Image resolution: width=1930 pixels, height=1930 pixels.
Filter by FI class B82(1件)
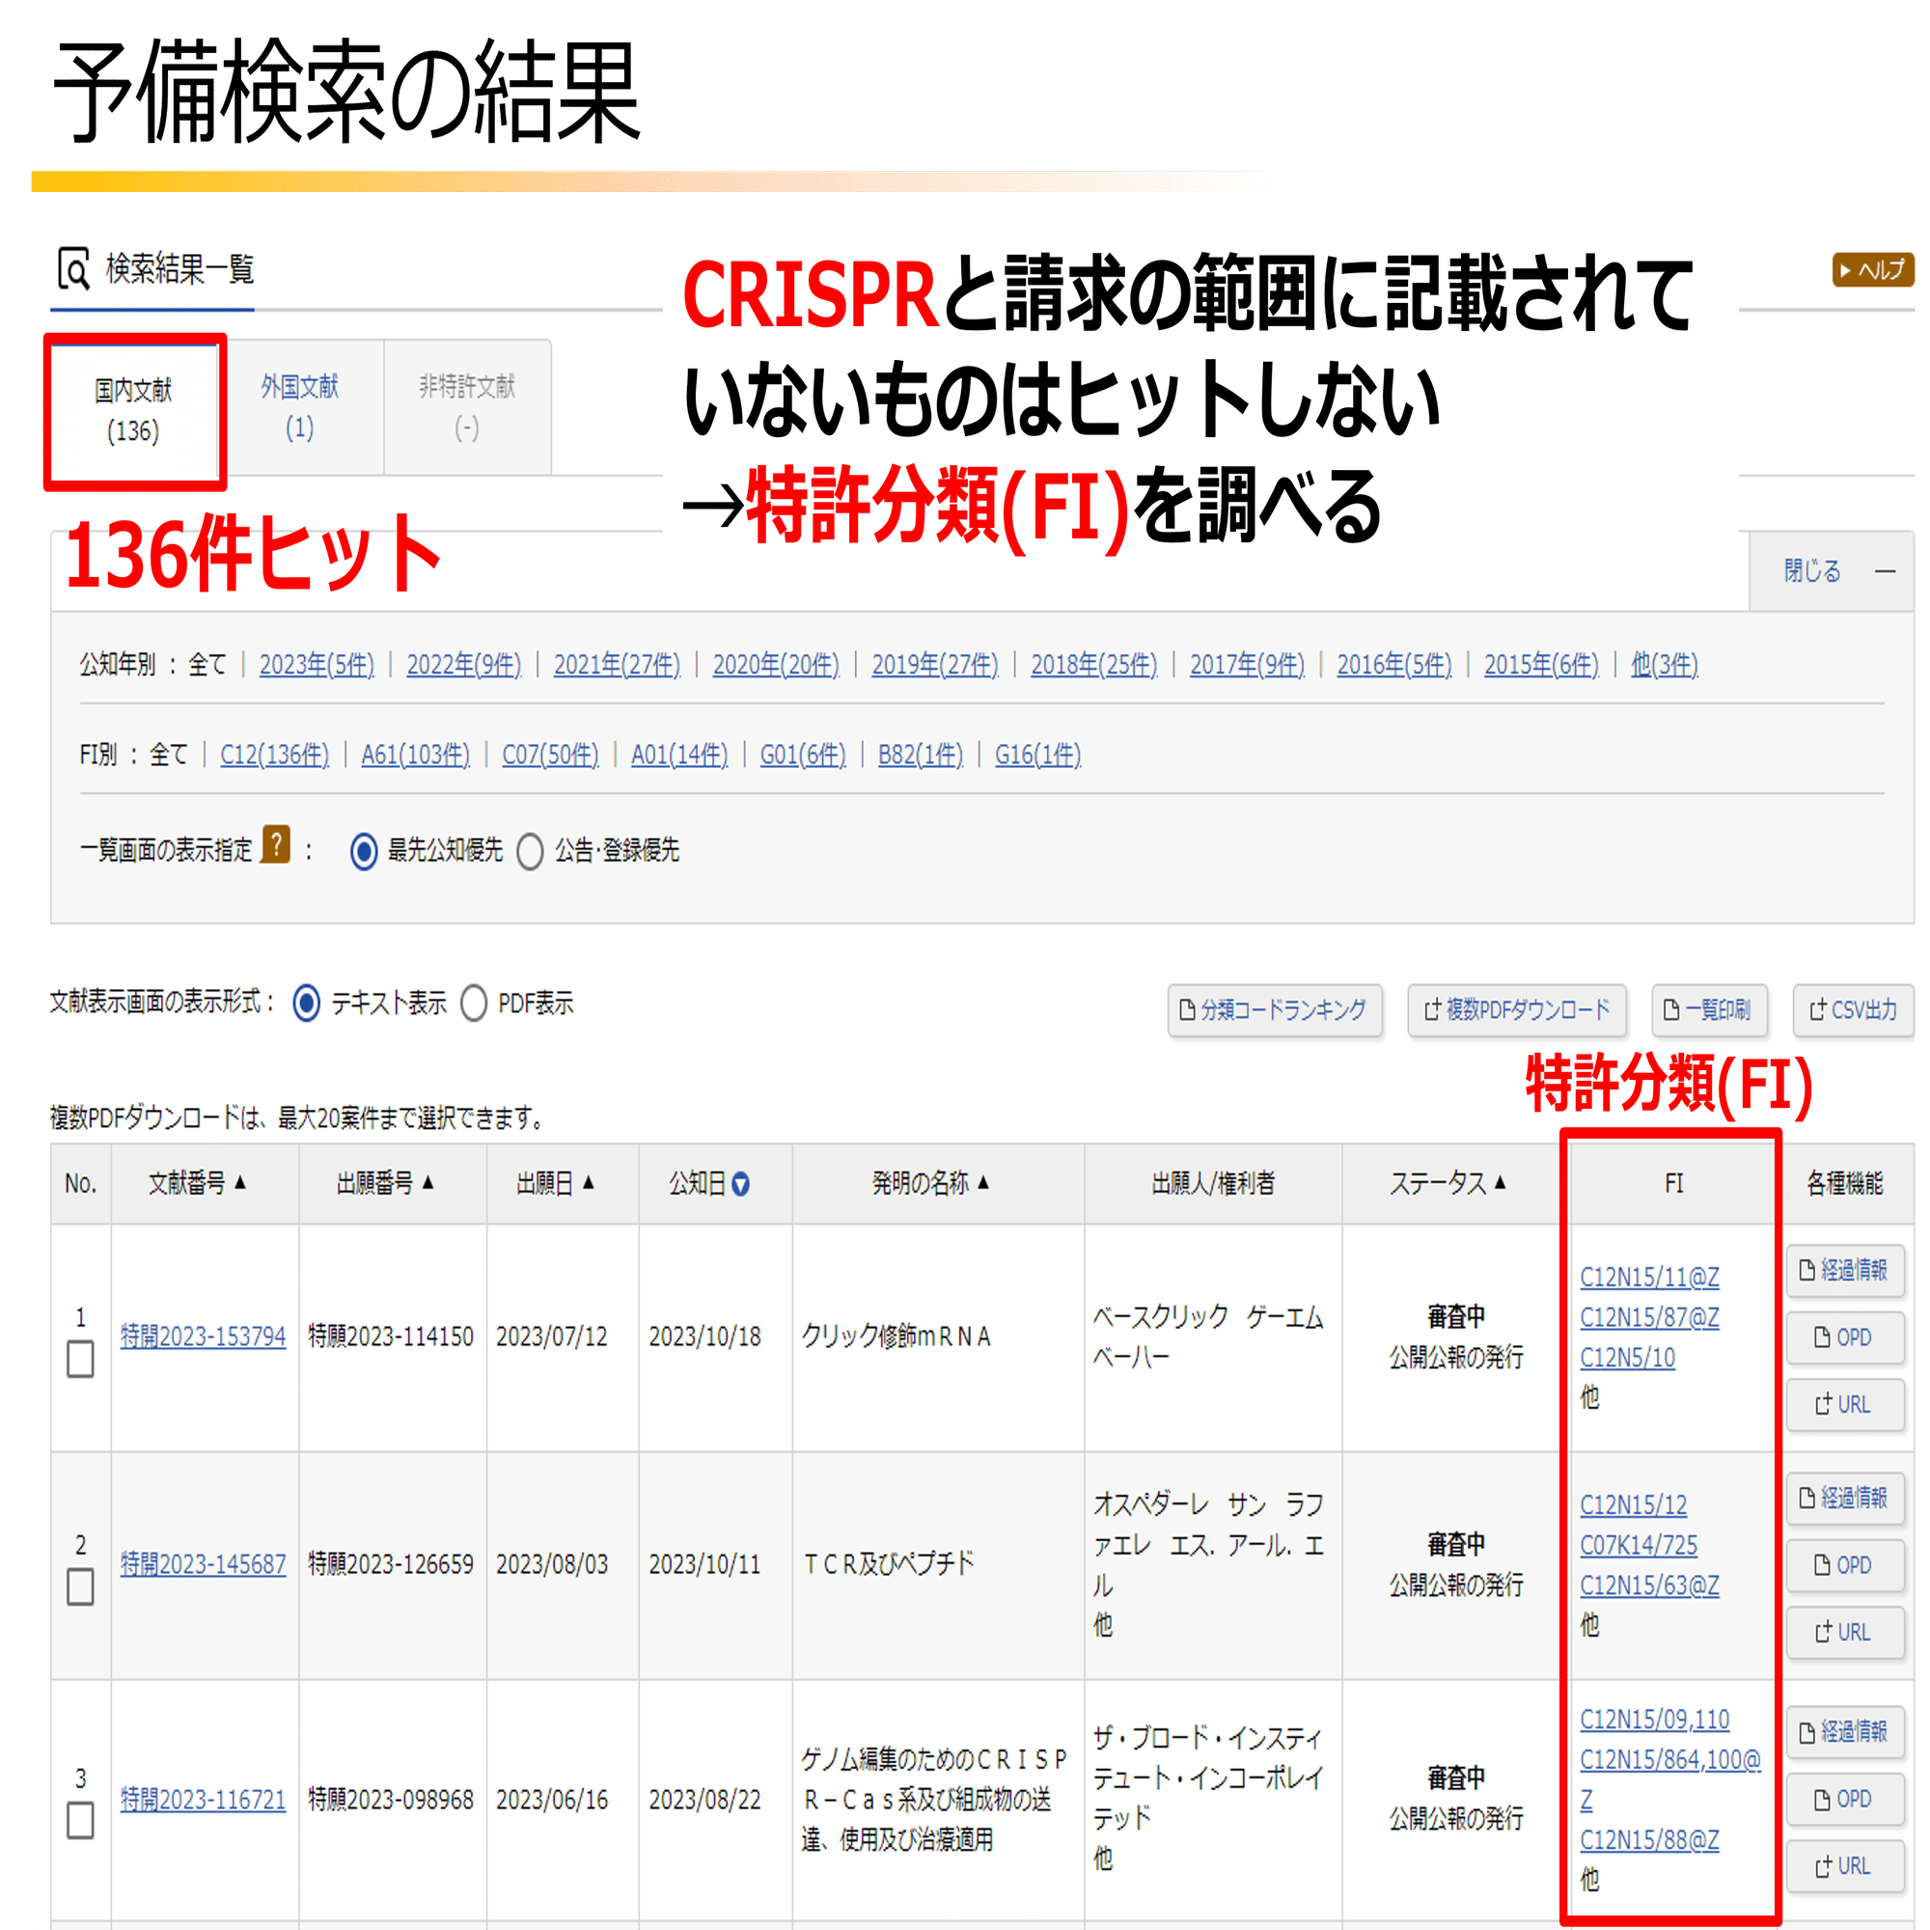[920, 755]
